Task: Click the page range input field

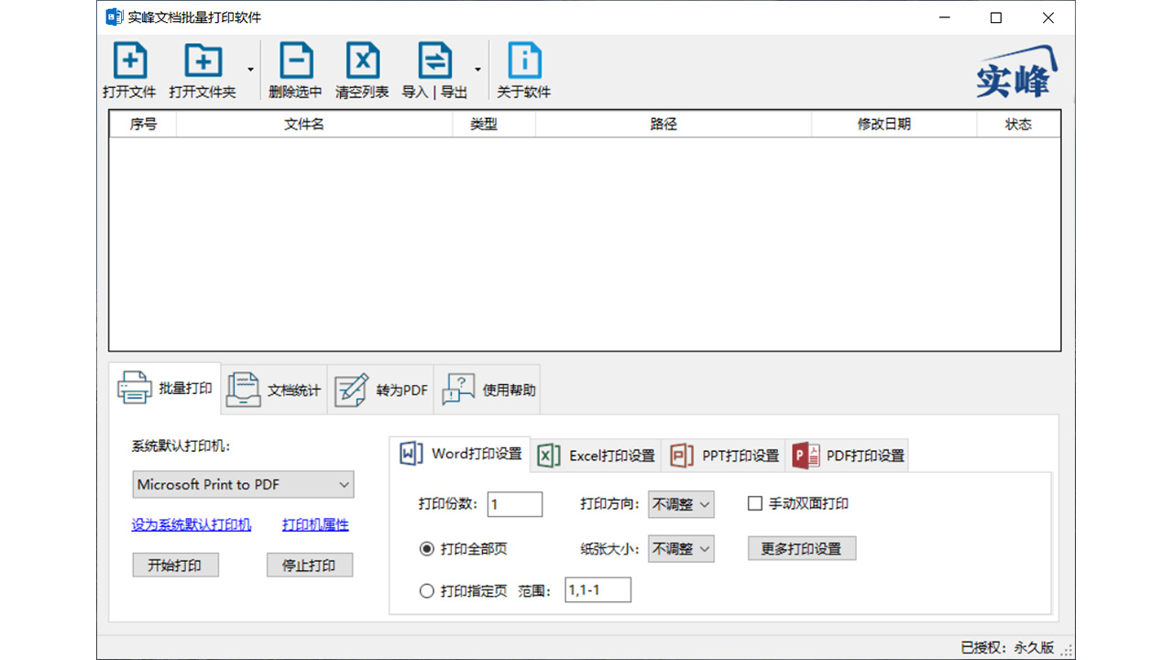Action: 597,589
